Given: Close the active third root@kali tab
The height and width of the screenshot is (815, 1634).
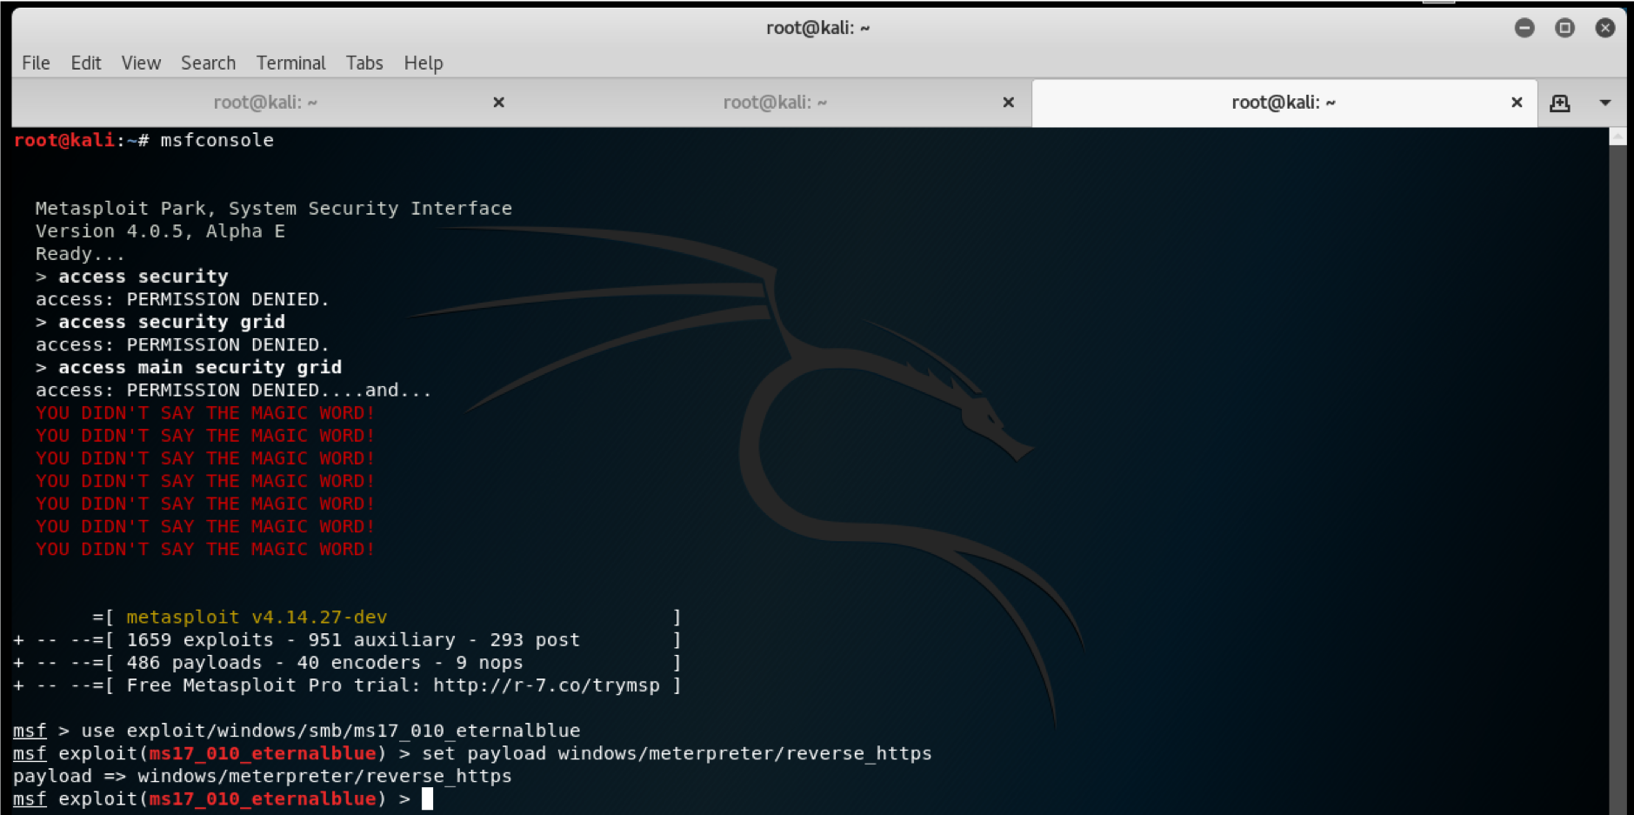Looking at the screenshot, I should pos(1517,103).
